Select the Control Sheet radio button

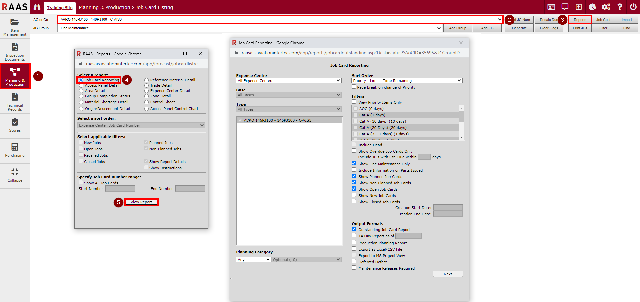point(146,102)
